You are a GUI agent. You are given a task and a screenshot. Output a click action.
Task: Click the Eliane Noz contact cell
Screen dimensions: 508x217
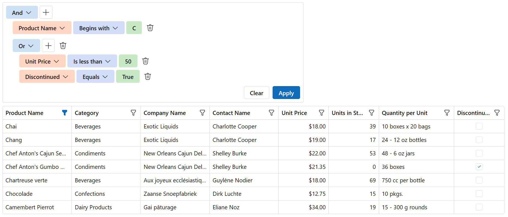[x=244, y=207]
